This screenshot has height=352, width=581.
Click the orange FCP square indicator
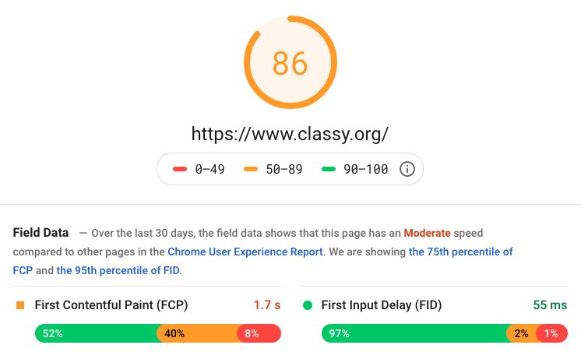click(21, 305)
